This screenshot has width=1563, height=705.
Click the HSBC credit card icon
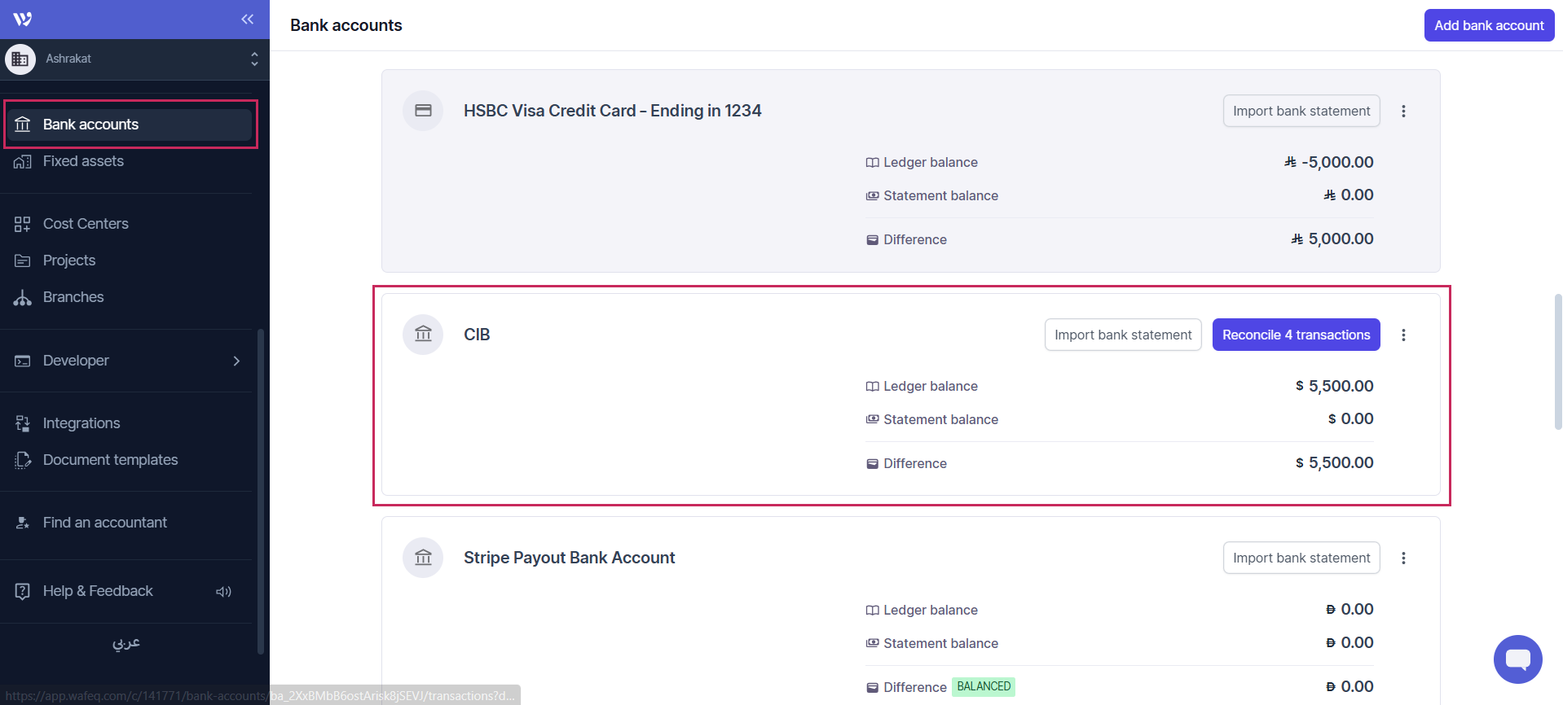coord(423,111)
